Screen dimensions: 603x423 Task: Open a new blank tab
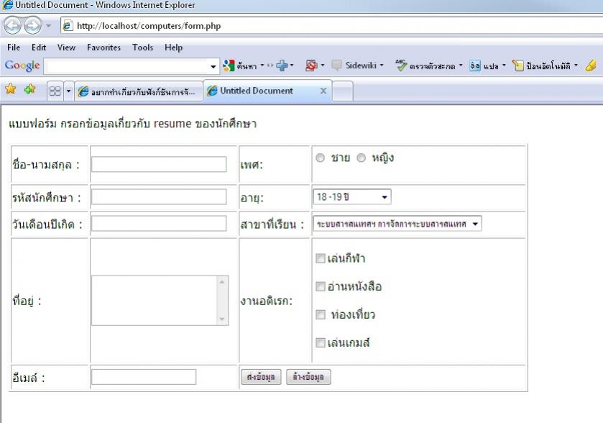[x=342, y=91]
